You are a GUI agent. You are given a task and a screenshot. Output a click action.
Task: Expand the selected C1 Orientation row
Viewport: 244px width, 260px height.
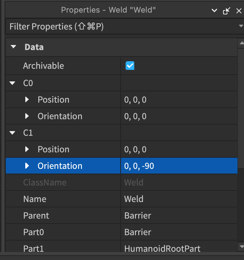click(27, 166)
